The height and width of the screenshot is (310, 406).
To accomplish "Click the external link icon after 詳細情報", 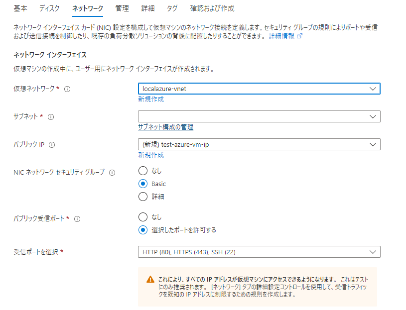I will pyautogui.click(x=298, y=35).
